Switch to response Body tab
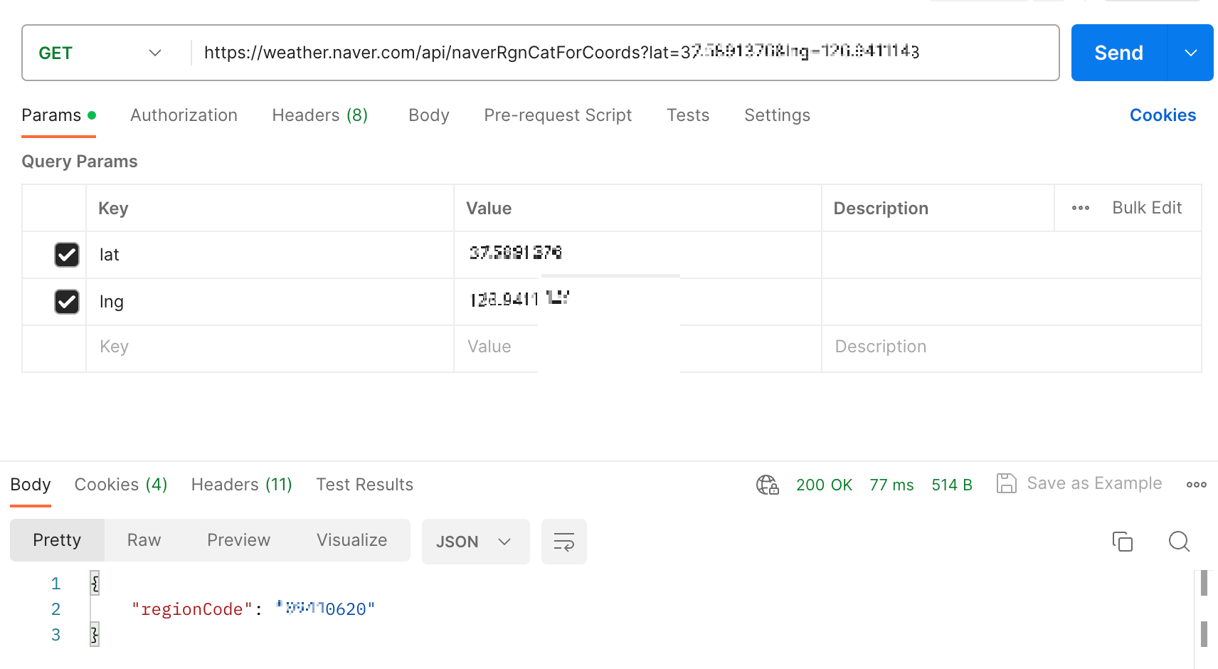The image size is (1218, 669). click(x=31, y=485)
